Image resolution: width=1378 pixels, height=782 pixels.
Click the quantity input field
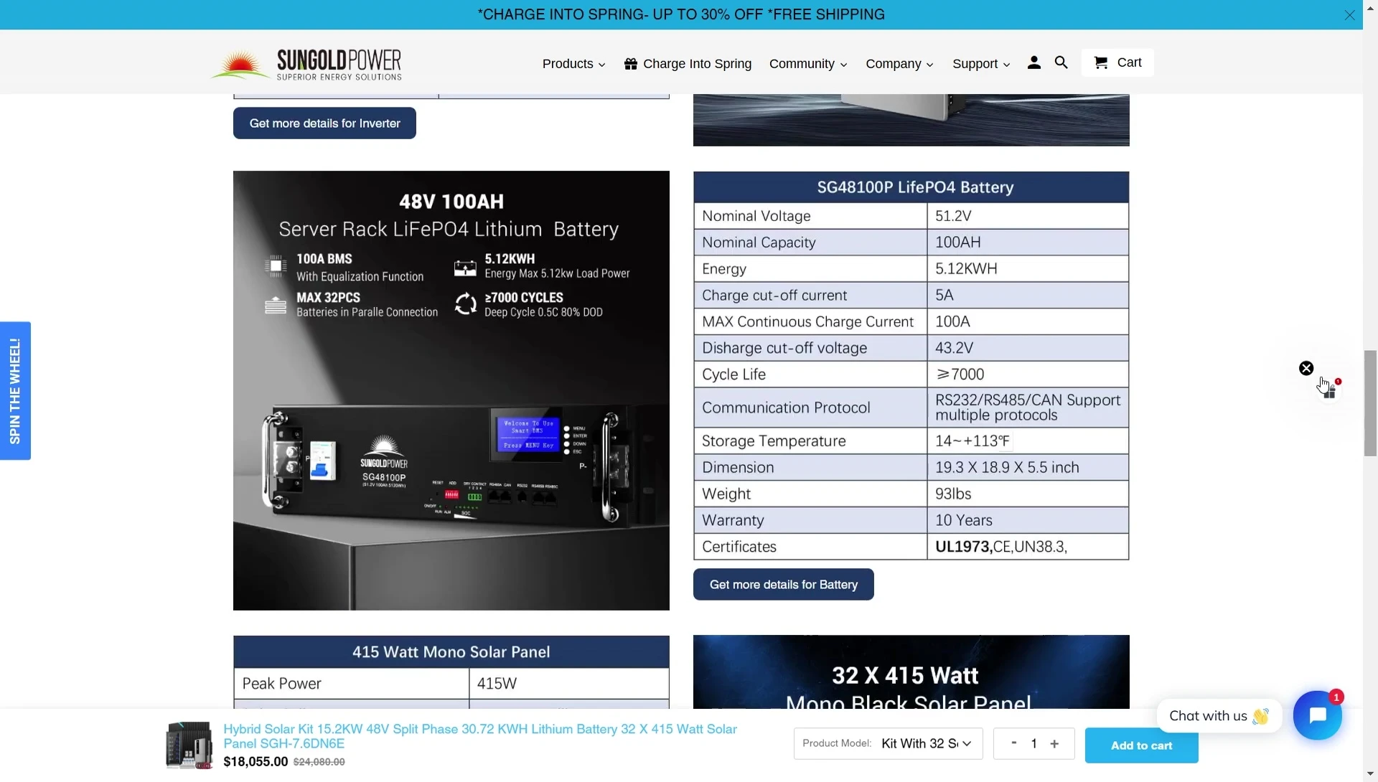pyautogui.click(x=1034, y=743)
